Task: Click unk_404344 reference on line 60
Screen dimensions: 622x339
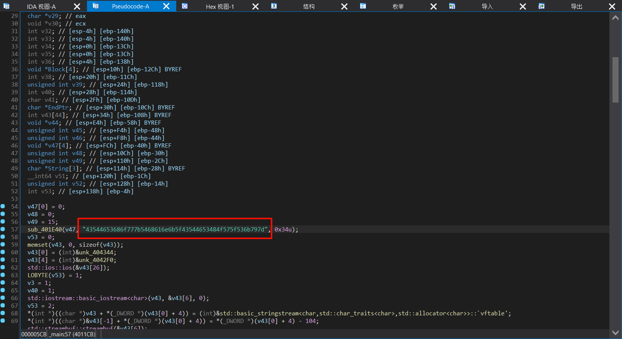Action: pos(96,252)
